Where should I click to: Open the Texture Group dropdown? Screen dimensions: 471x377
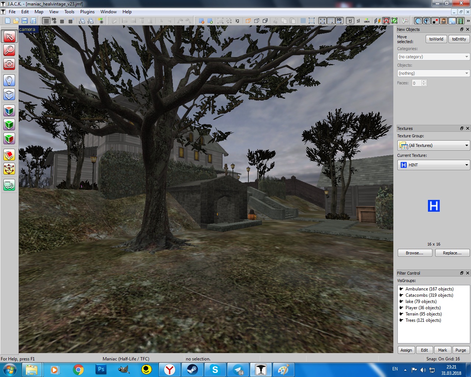tap(433, 145)
